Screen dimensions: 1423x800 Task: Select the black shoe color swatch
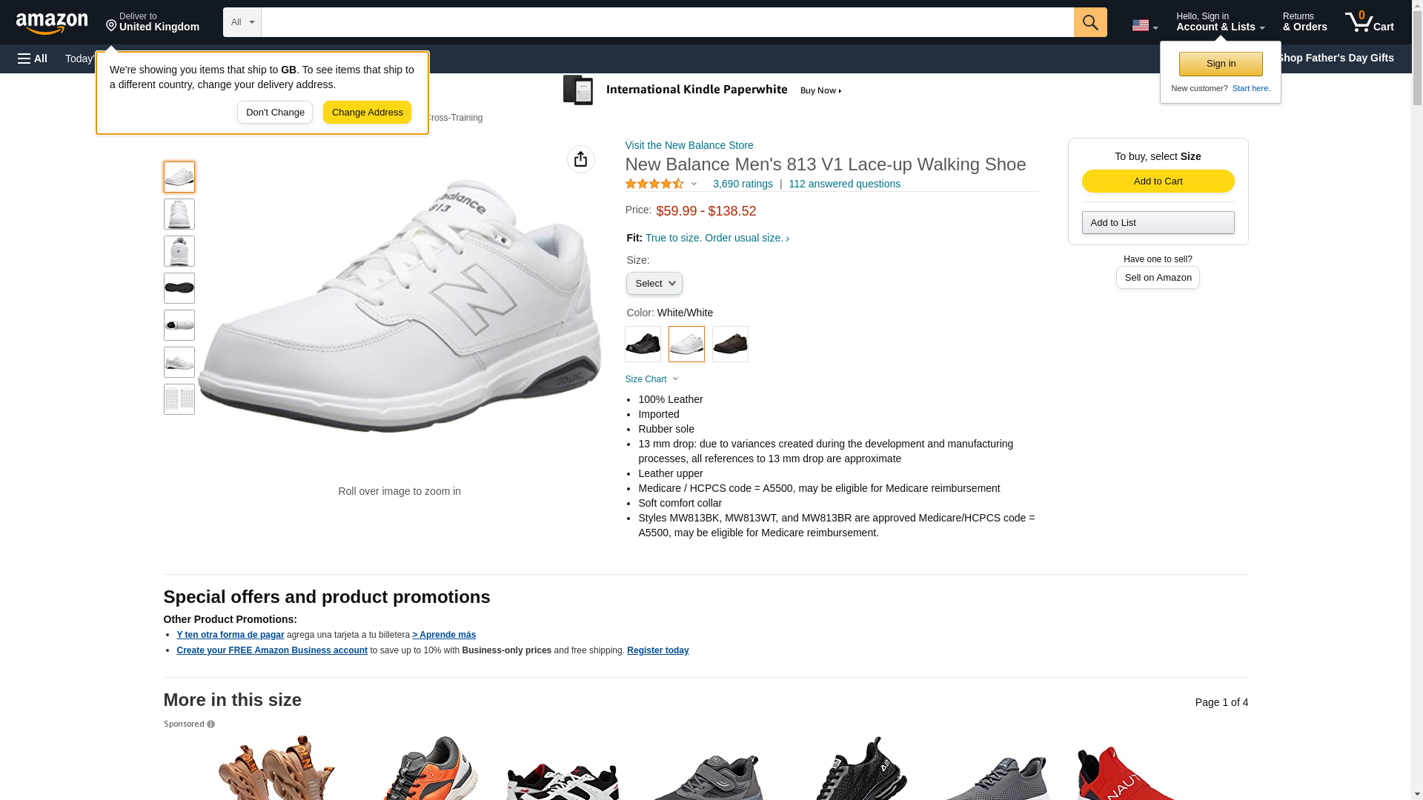pyautogui.click(x=643, y=344)
